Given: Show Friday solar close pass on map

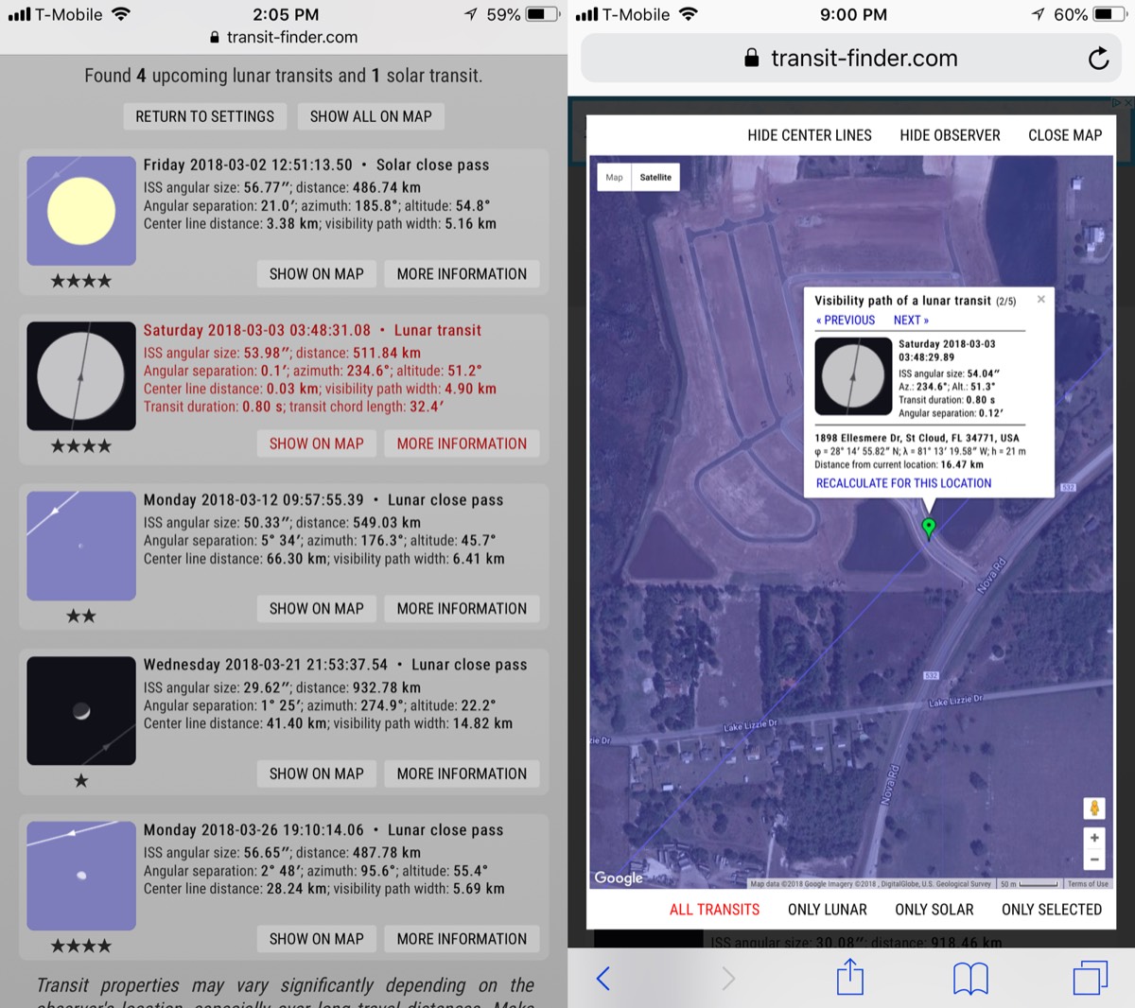Looking at the screenshot, I should [x=316, y=274].
